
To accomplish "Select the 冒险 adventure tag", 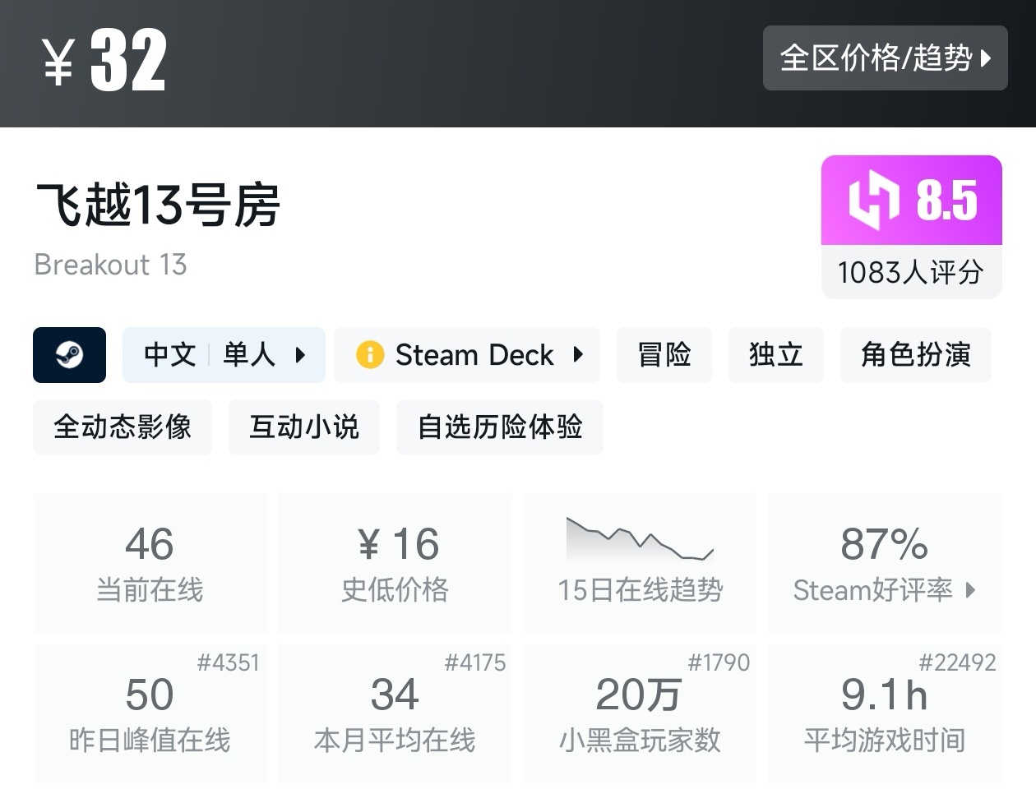I will pos(664,355).
